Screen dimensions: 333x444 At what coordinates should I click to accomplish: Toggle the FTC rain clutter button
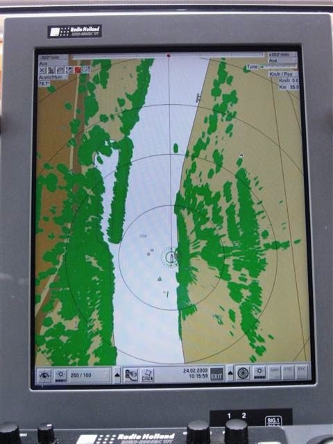(x=289, y=372)
